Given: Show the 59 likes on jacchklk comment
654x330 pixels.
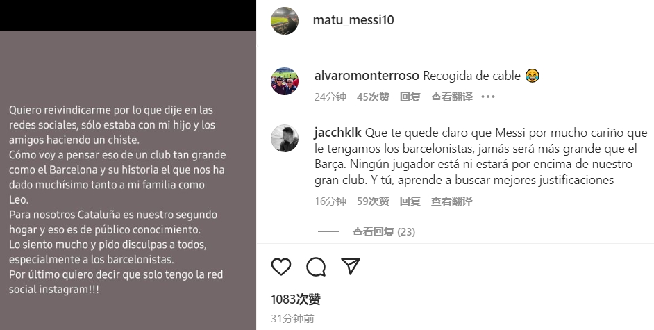Looking at the screenshot, I should (x=373, y=201).
